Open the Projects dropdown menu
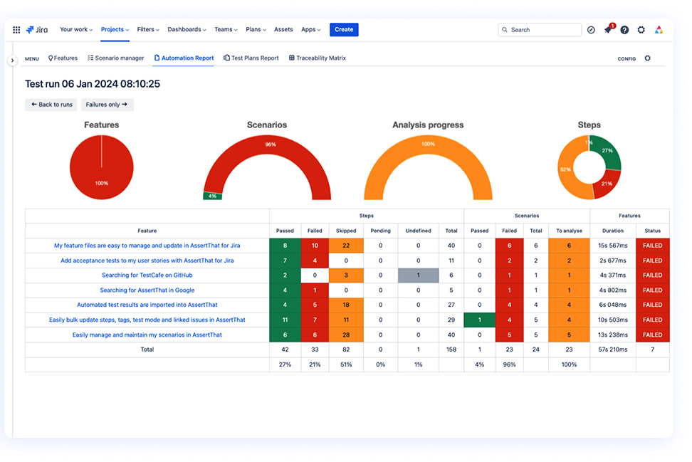 [115, 30]
